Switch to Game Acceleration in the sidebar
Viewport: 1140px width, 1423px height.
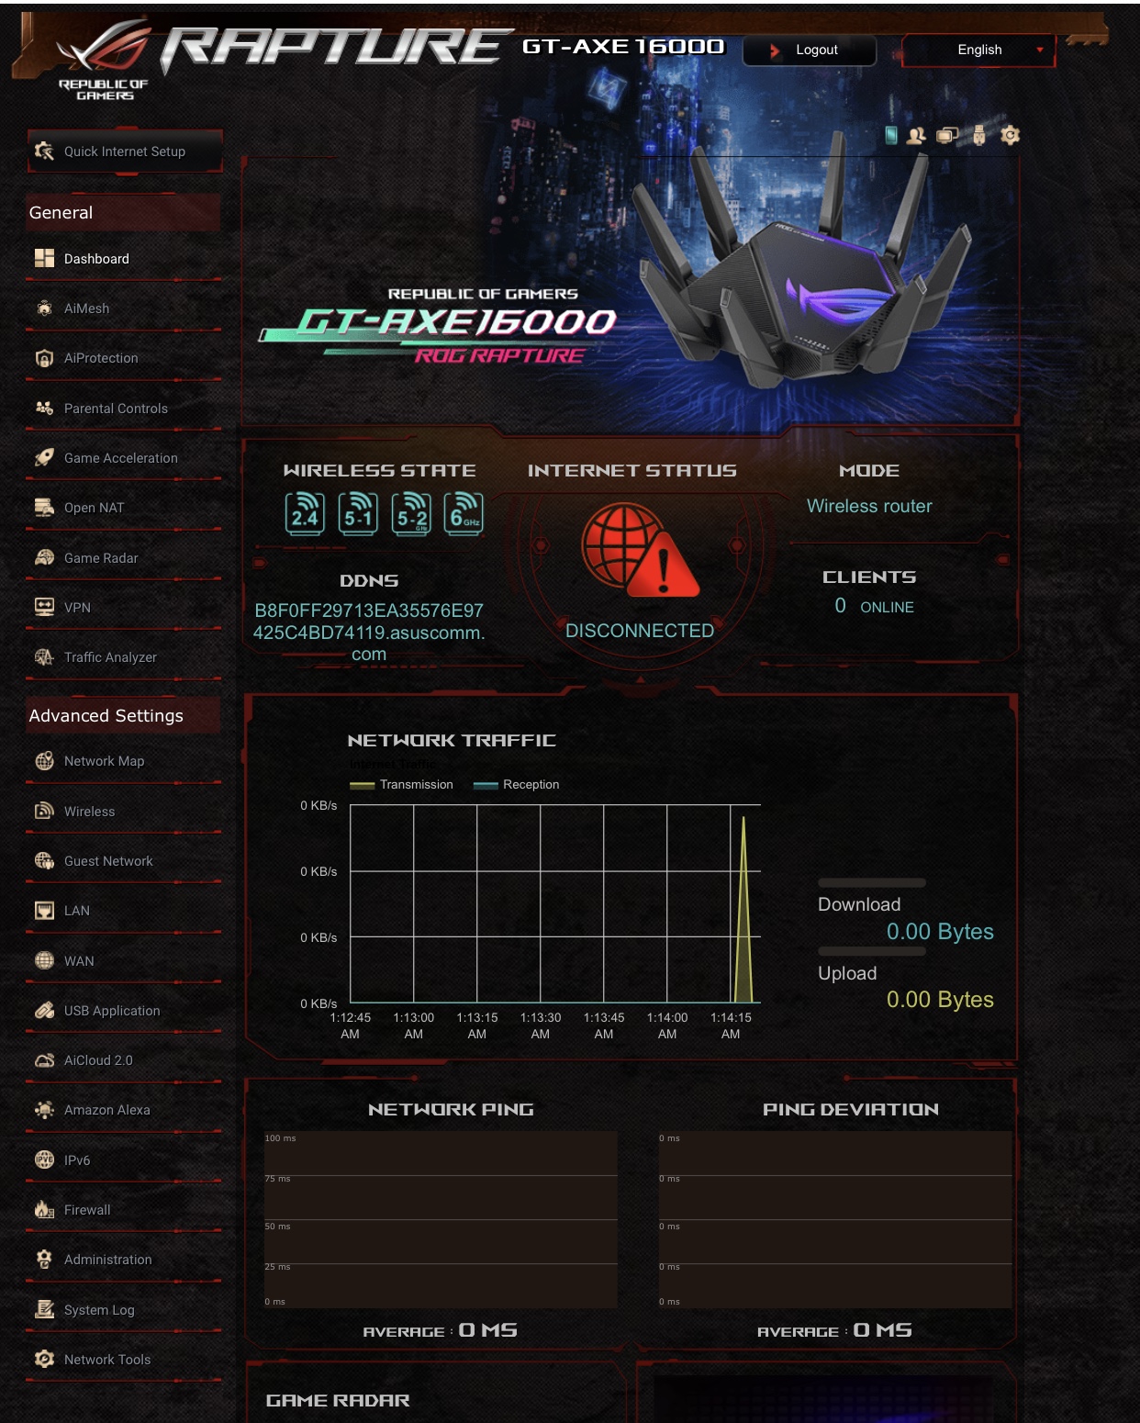pyautogui.click(x=119, y=457)
